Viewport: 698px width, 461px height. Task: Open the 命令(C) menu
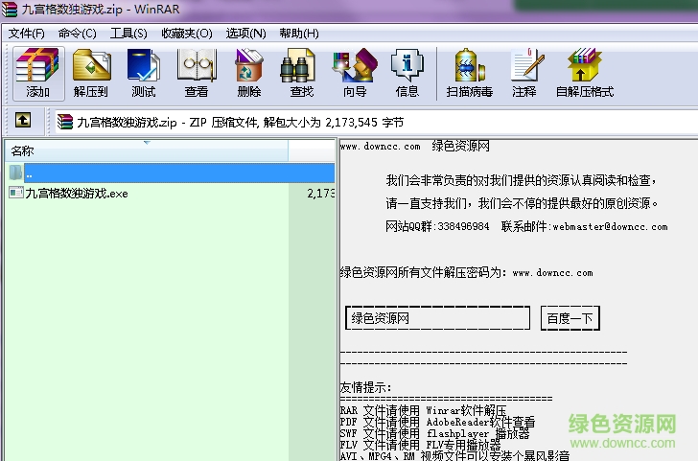(77, 34)
